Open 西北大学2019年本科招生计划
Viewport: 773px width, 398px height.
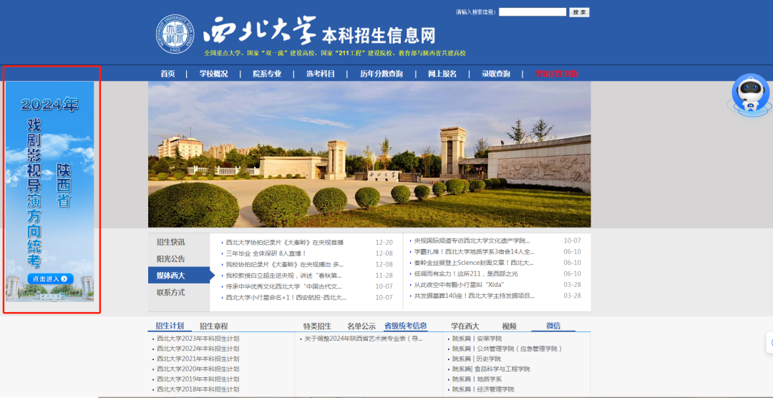[198, 379]
